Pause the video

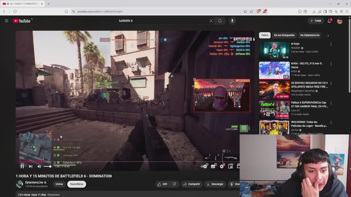22,166
